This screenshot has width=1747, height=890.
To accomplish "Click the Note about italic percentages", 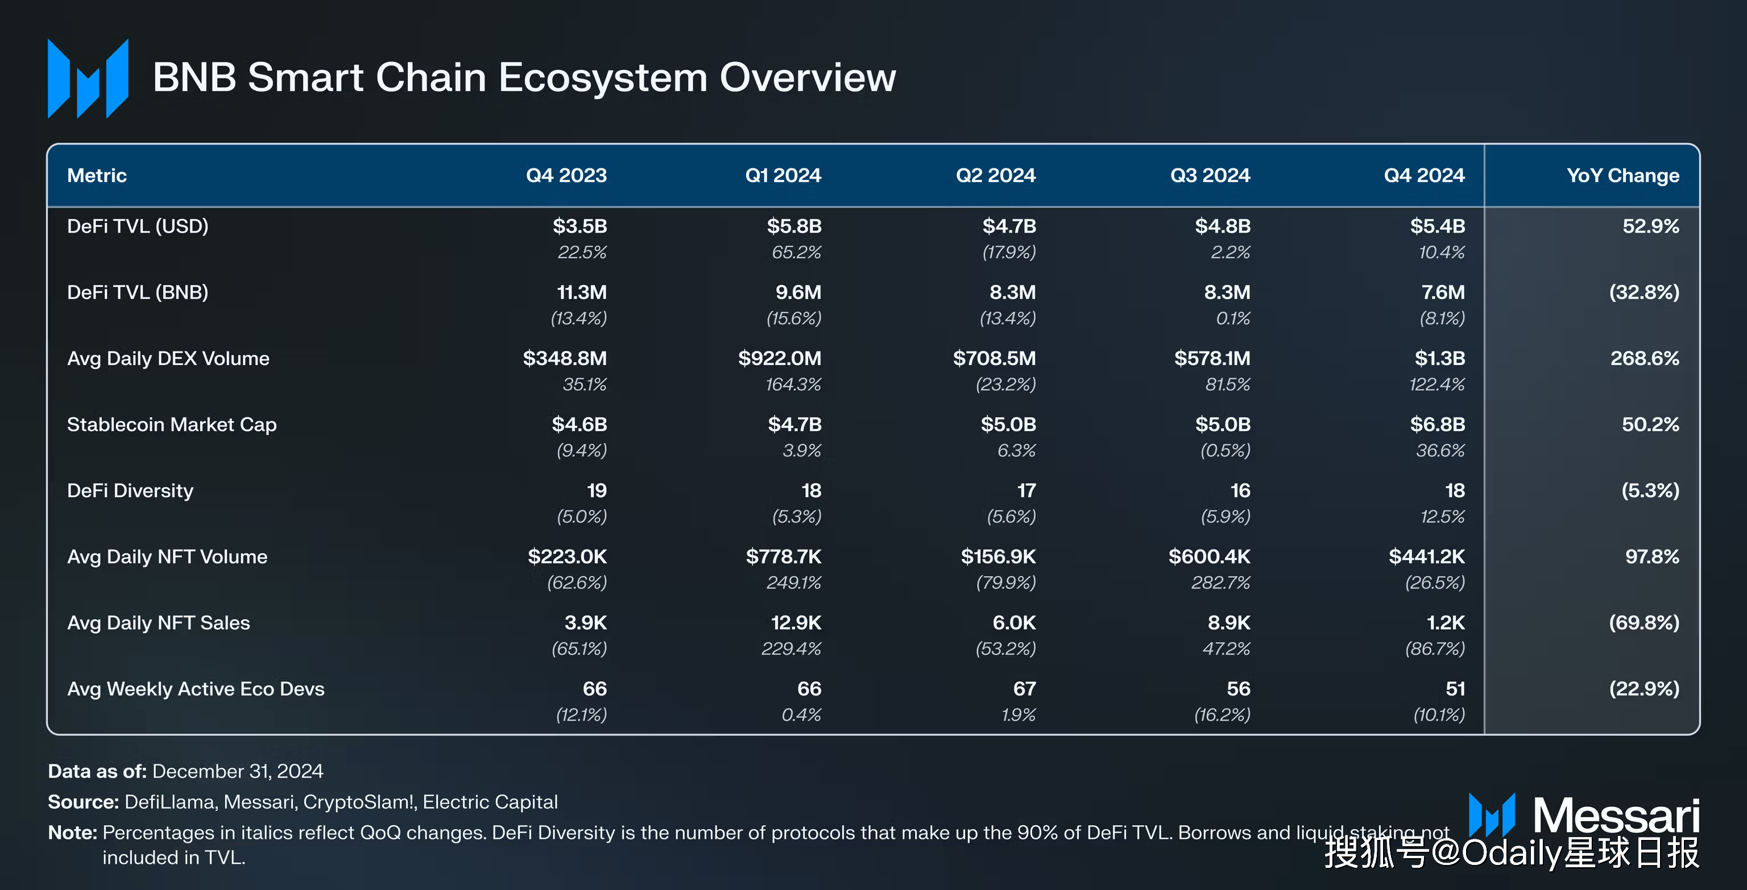I will point(749,845).
